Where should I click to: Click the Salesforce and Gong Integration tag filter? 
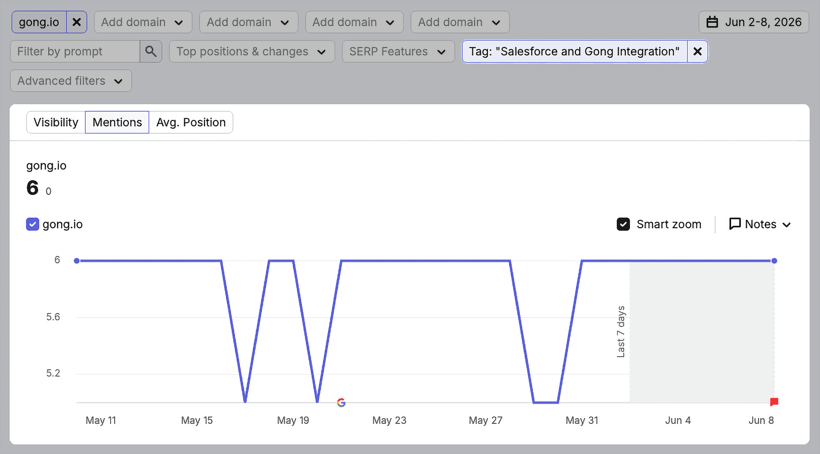click(x=574, y=51)
